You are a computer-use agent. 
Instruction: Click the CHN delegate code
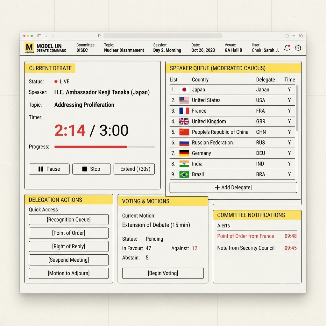261,132
